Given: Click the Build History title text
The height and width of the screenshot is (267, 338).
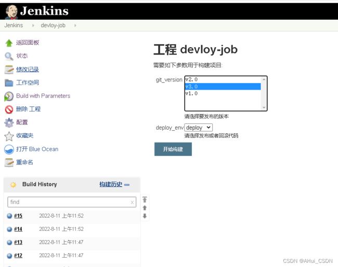Looking at the screenshot, I should coord(40,184).
